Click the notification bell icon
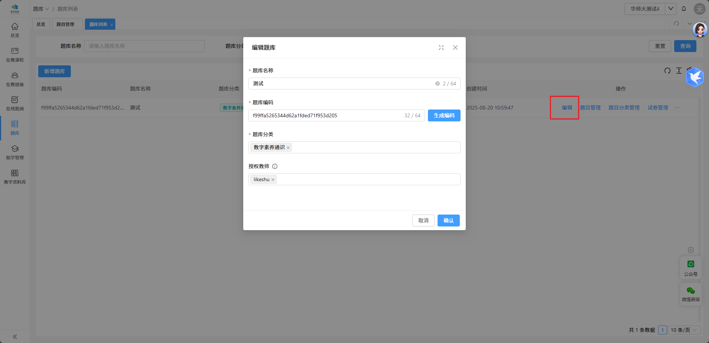 pyautogui.click(x=684, y=9)
